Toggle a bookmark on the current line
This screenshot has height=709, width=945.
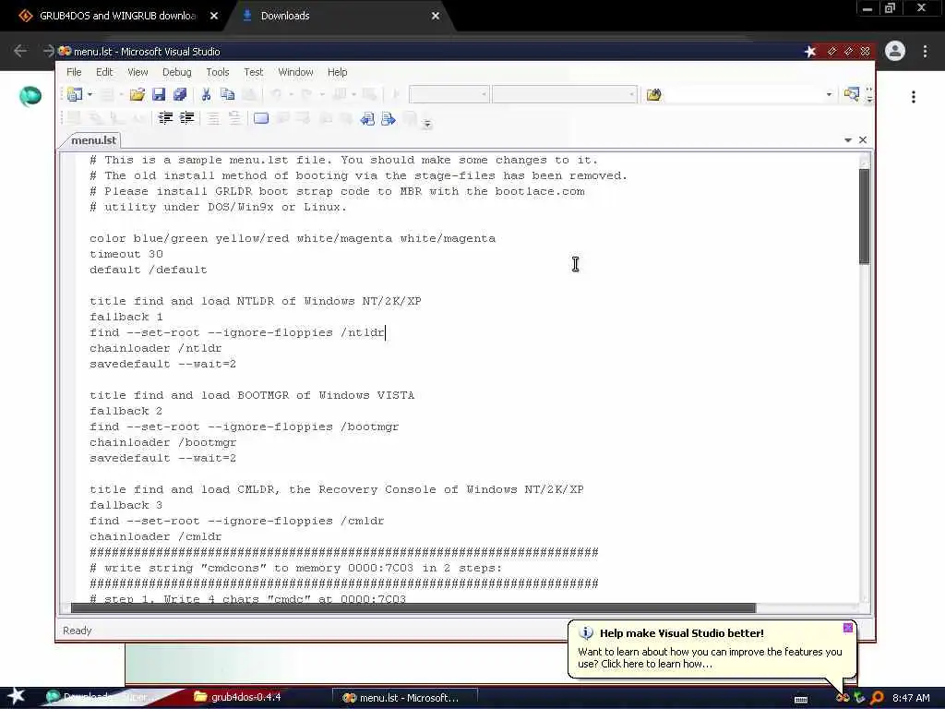(x=261, y=118)
